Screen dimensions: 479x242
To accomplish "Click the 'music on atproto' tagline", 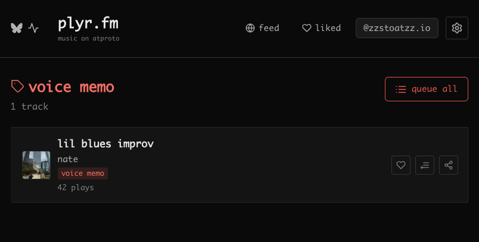I will tap(88, 39).
